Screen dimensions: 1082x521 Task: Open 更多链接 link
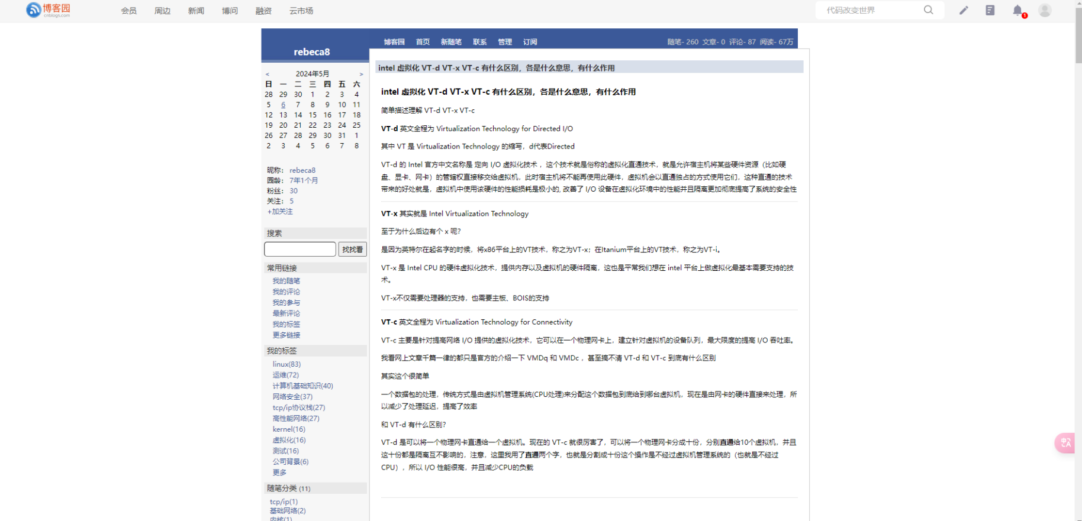[x=286, y=335]
